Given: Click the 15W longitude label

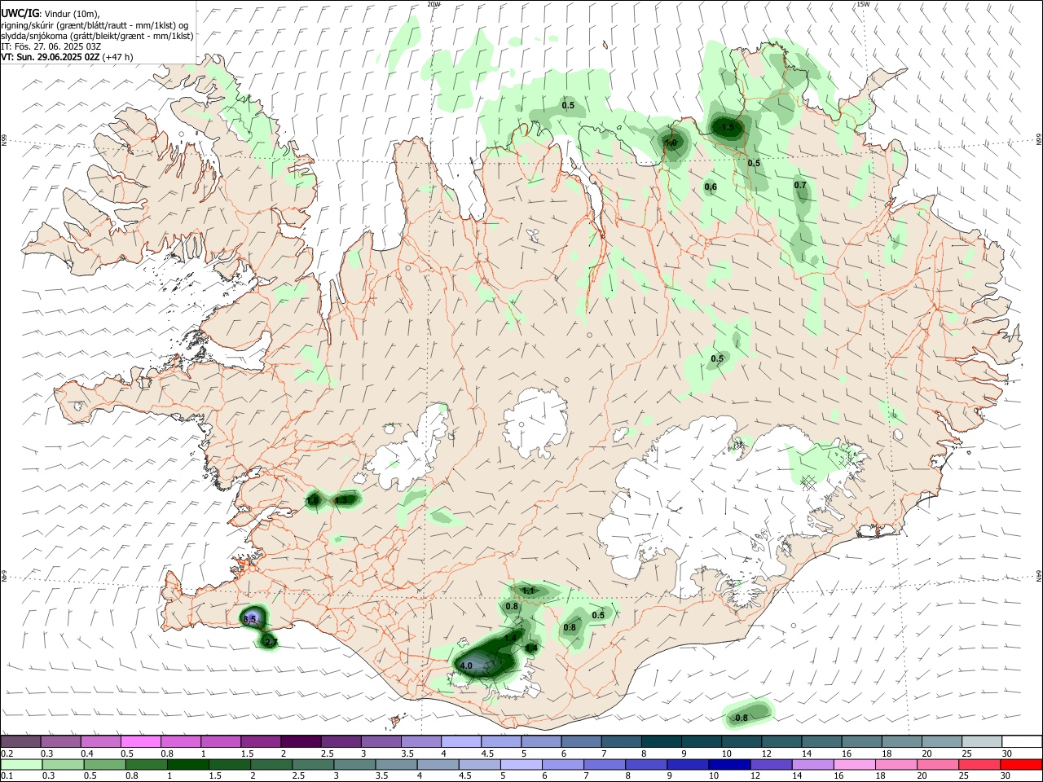Looking at the screenshot, I should [863, 4].
